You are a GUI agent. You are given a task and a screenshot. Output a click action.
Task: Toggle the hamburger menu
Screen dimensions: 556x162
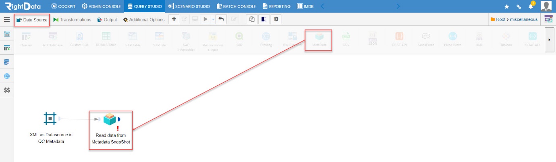click(7, 19)
